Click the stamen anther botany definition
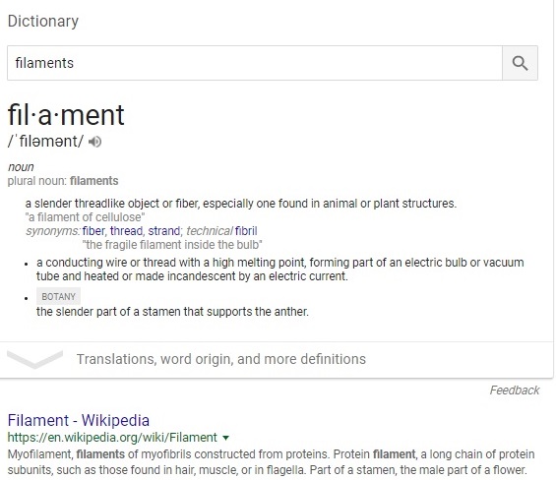The image size is (556, 480). [172, 312]
